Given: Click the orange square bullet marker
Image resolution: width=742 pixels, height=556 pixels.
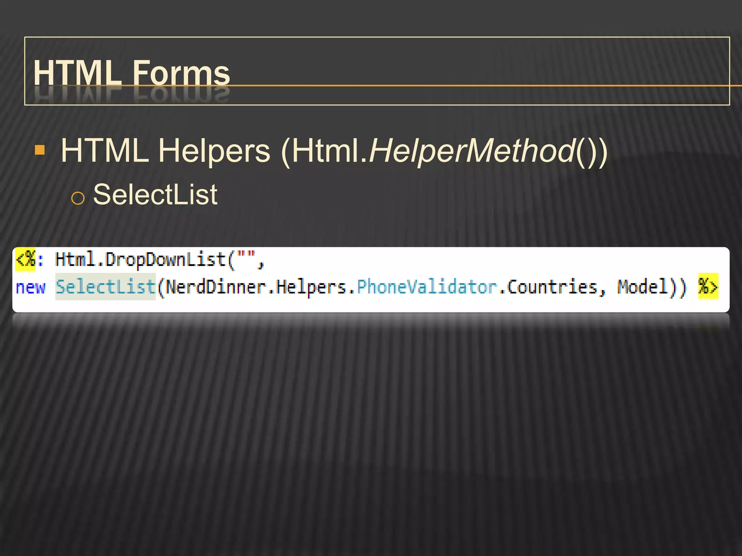Looking at the screenshot, I should pos(40,150).
